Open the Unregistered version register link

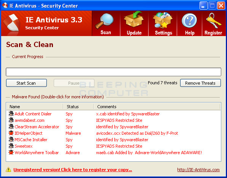tap(73, 170)
